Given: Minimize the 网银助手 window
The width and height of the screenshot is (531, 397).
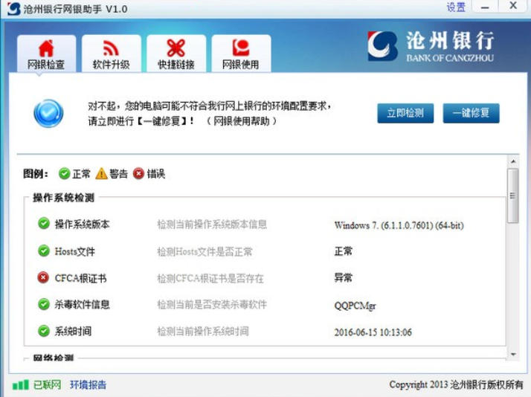Looking at the screenshot, I should [x=485, y=7].
